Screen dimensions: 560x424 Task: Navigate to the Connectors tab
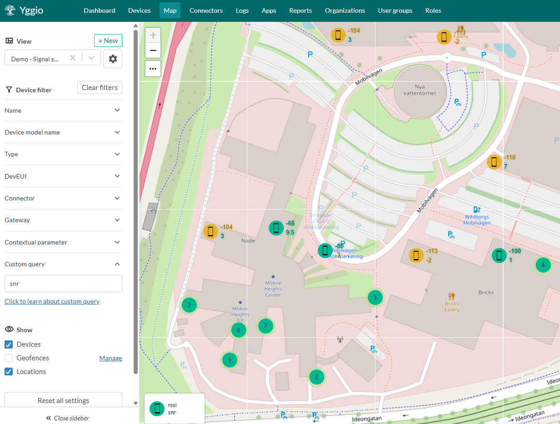(206, 10)
